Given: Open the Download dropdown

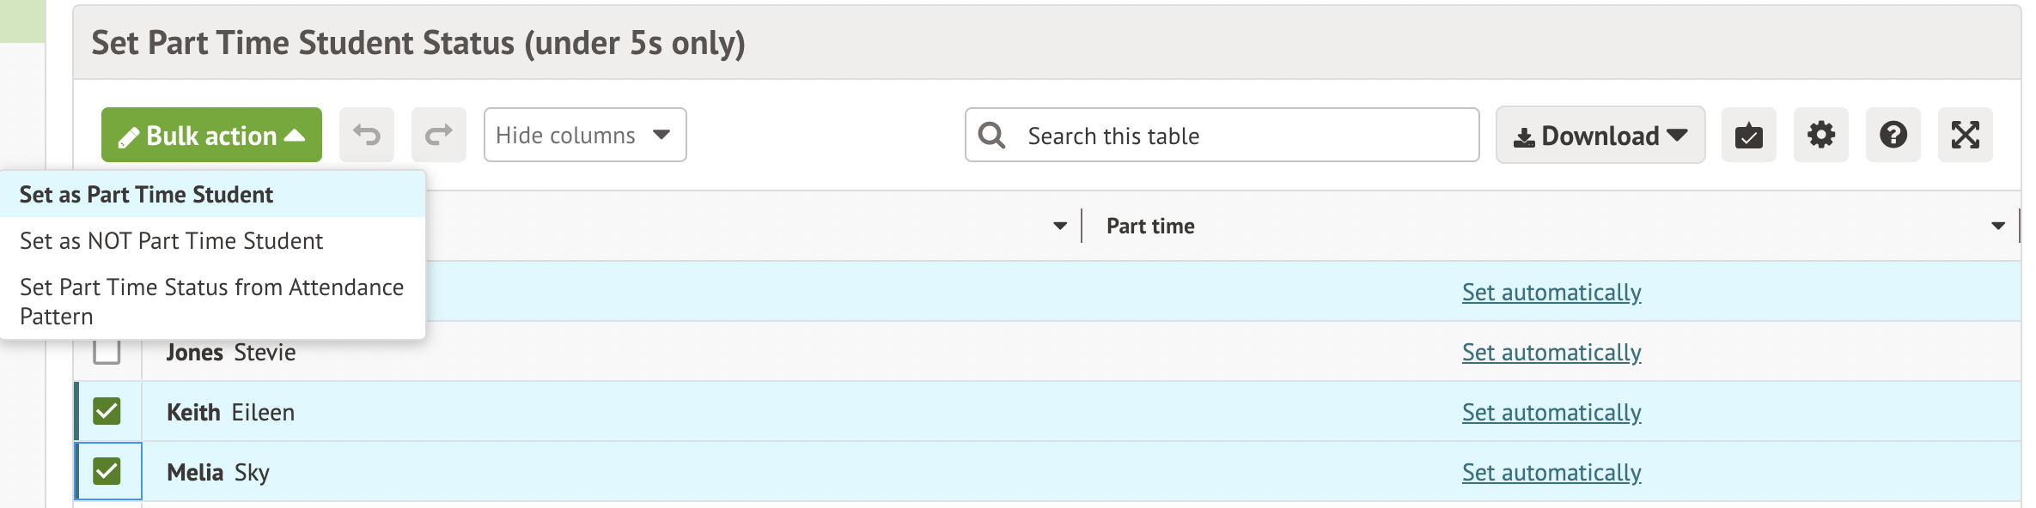Looking at the screenshot, I should [1600, 135].
